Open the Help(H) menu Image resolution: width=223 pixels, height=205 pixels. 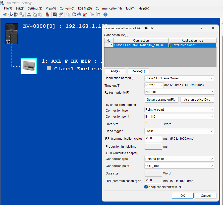pos(144,9)
